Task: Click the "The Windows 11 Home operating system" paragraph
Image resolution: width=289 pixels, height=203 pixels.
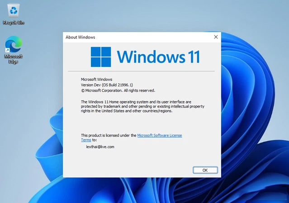Action: click(x=142, y=106)
